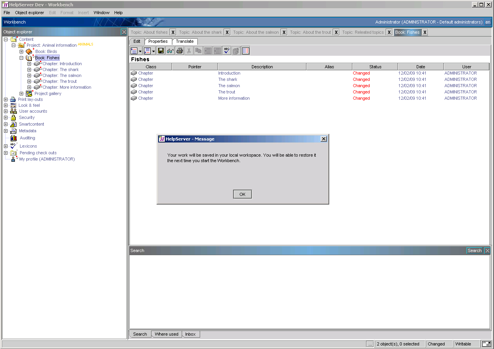Click the scissors cut icon
The height and width of the screenshot is (349, 494).
coord(189,51)
